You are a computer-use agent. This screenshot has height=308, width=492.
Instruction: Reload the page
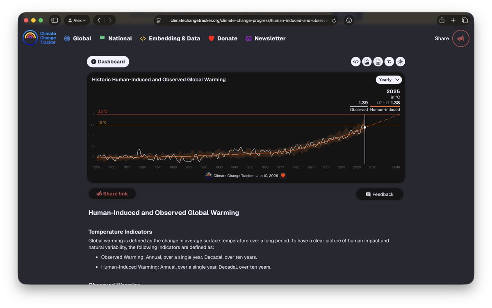click(x=334, y=20)
